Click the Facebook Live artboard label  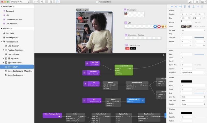(x=82, y=10)
